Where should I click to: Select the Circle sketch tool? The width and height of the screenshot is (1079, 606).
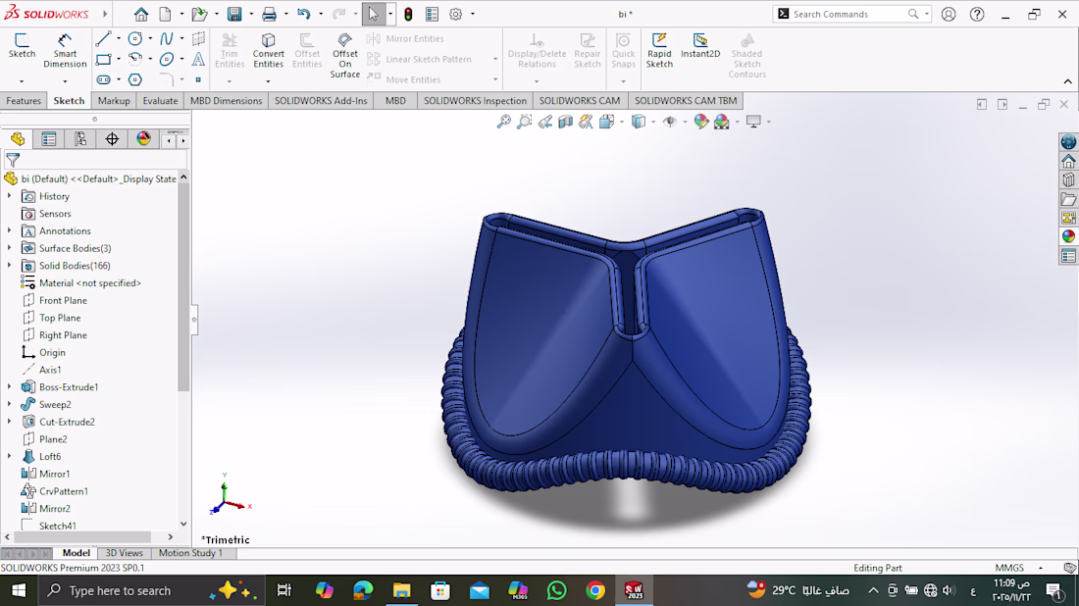pyautogui.click(x=135, y=38)
